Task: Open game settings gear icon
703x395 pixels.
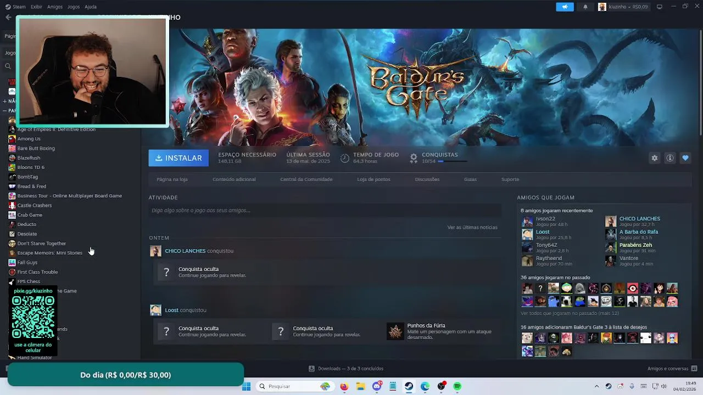Action: (655, 158)
